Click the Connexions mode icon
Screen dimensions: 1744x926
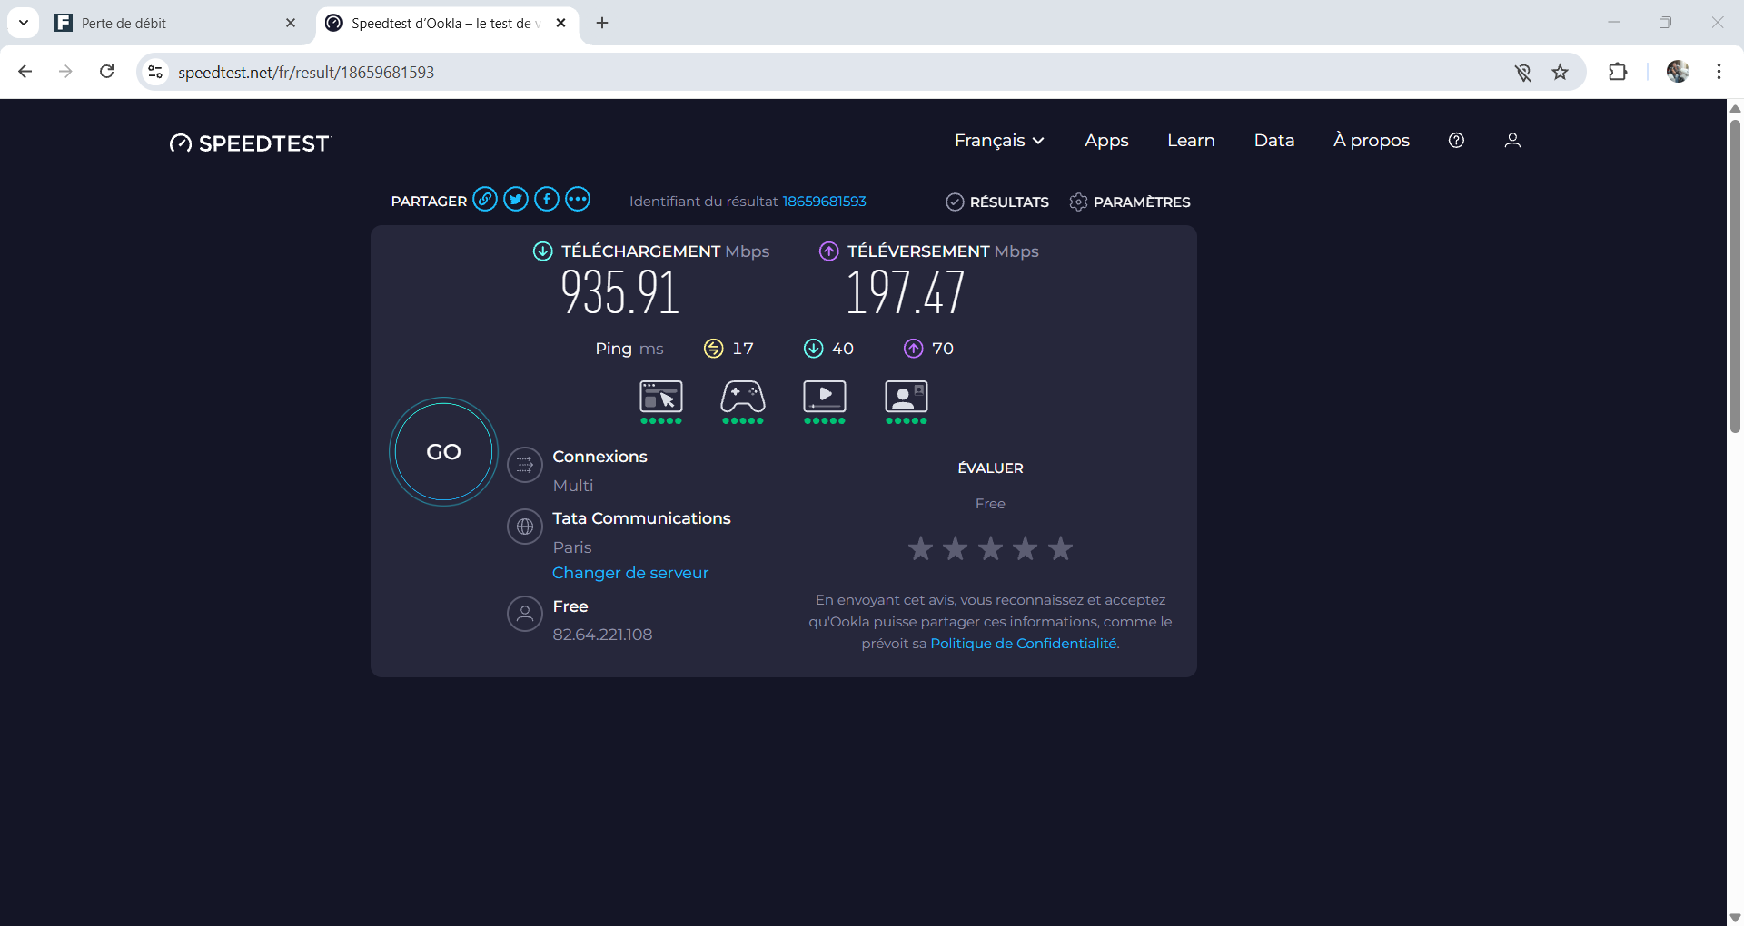pyautogui.click(x=525, y=466)
